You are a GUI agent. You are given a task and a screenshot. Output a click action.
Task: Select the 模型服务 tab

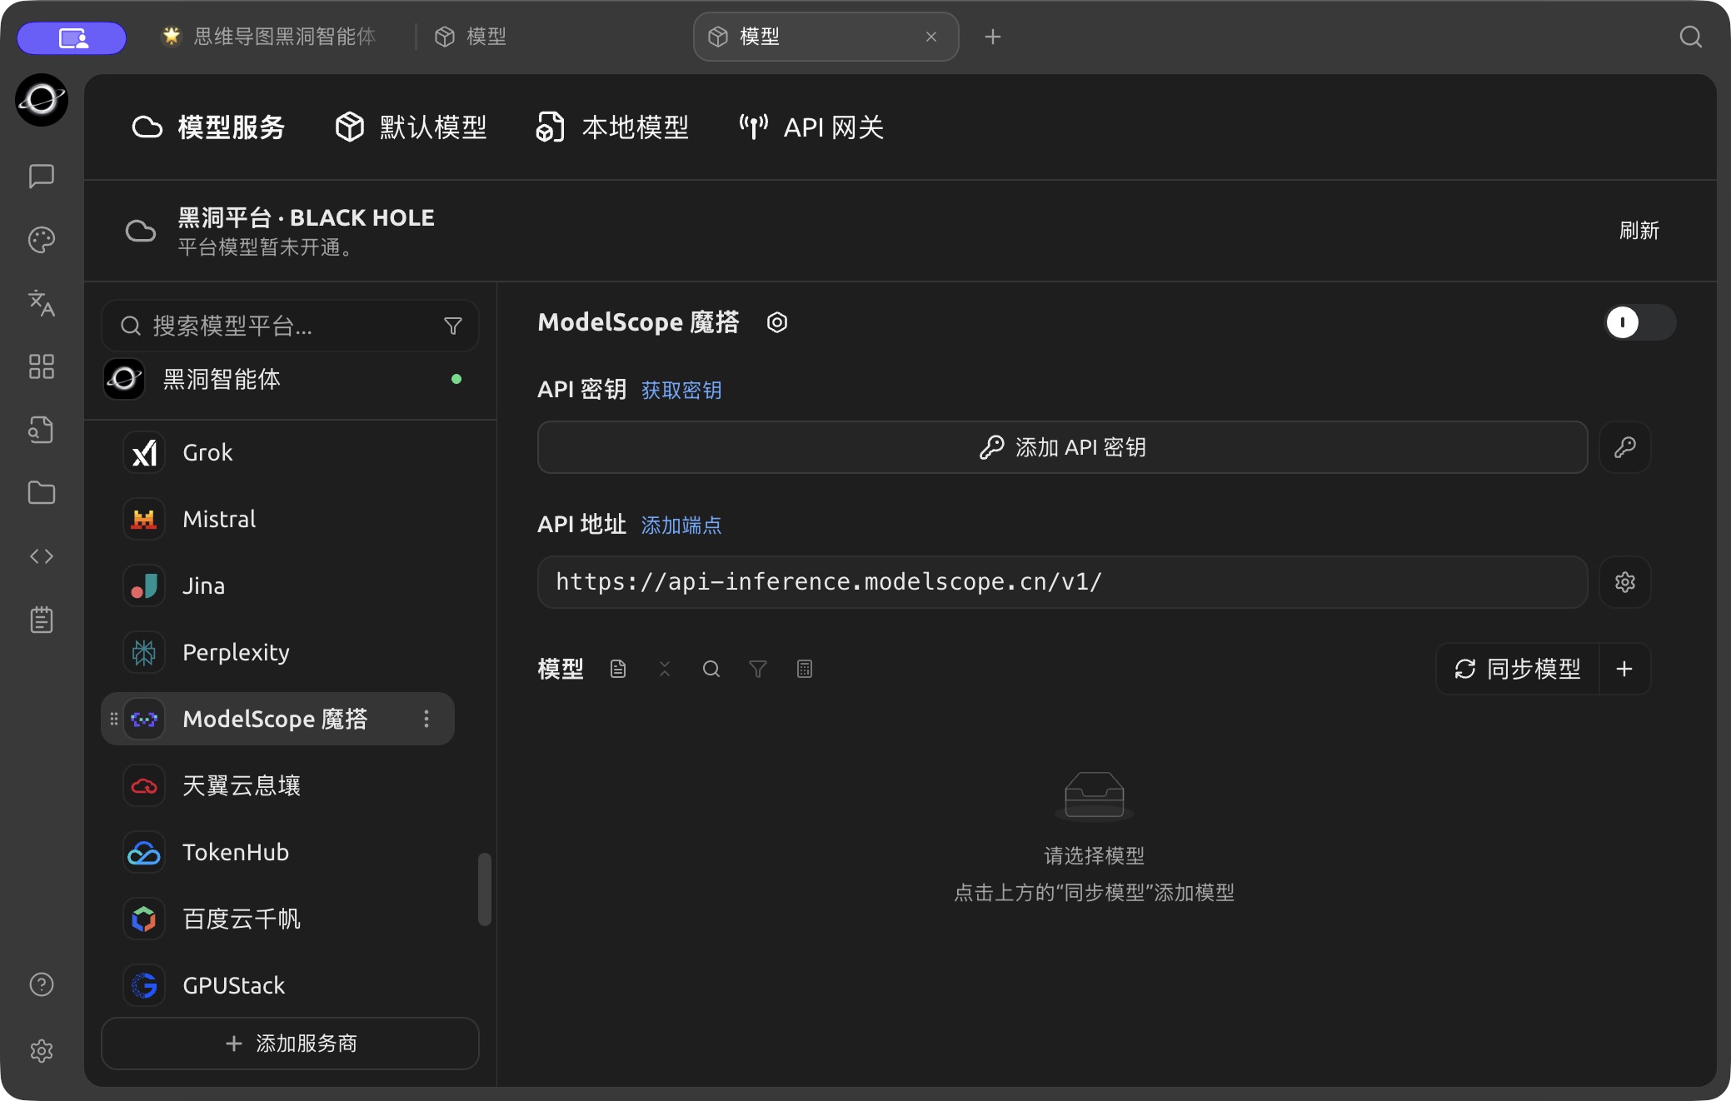click(208, 127)
